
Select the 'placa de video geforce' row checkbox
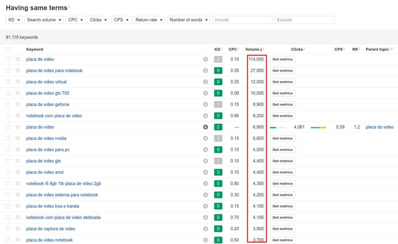[x=8, y=104]
